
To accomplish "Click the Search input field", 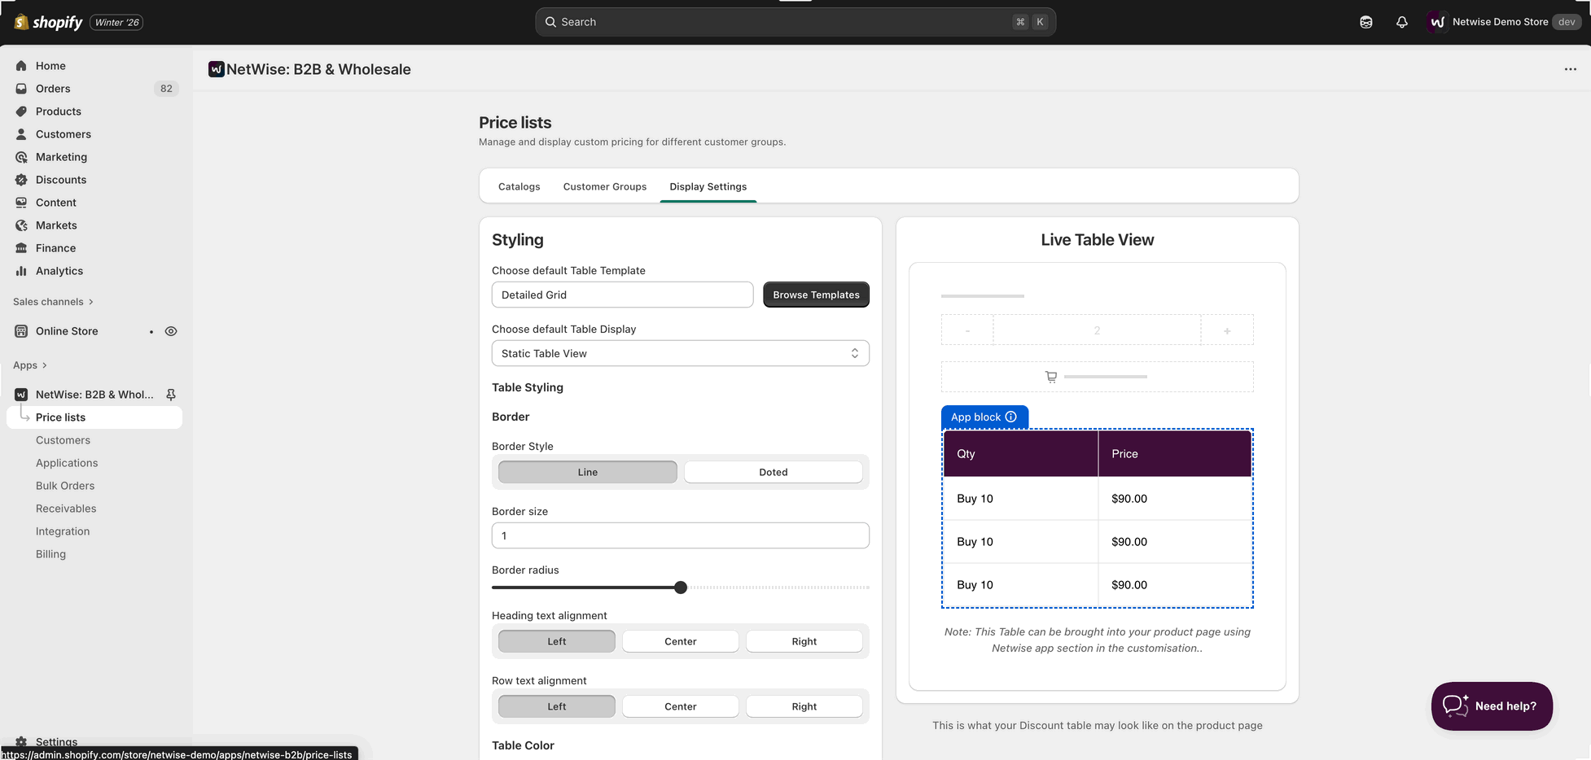I will click(x=795, y=22).
